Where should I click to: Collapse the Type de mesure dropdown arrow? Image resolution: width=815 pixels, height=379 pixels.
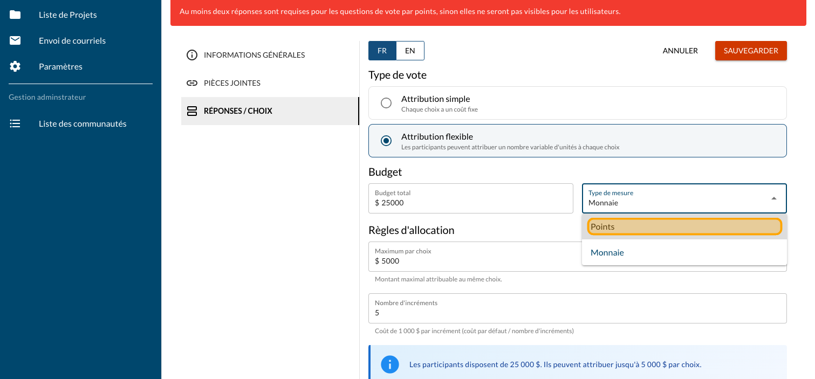pyautogui.click(x=774, y=198)
